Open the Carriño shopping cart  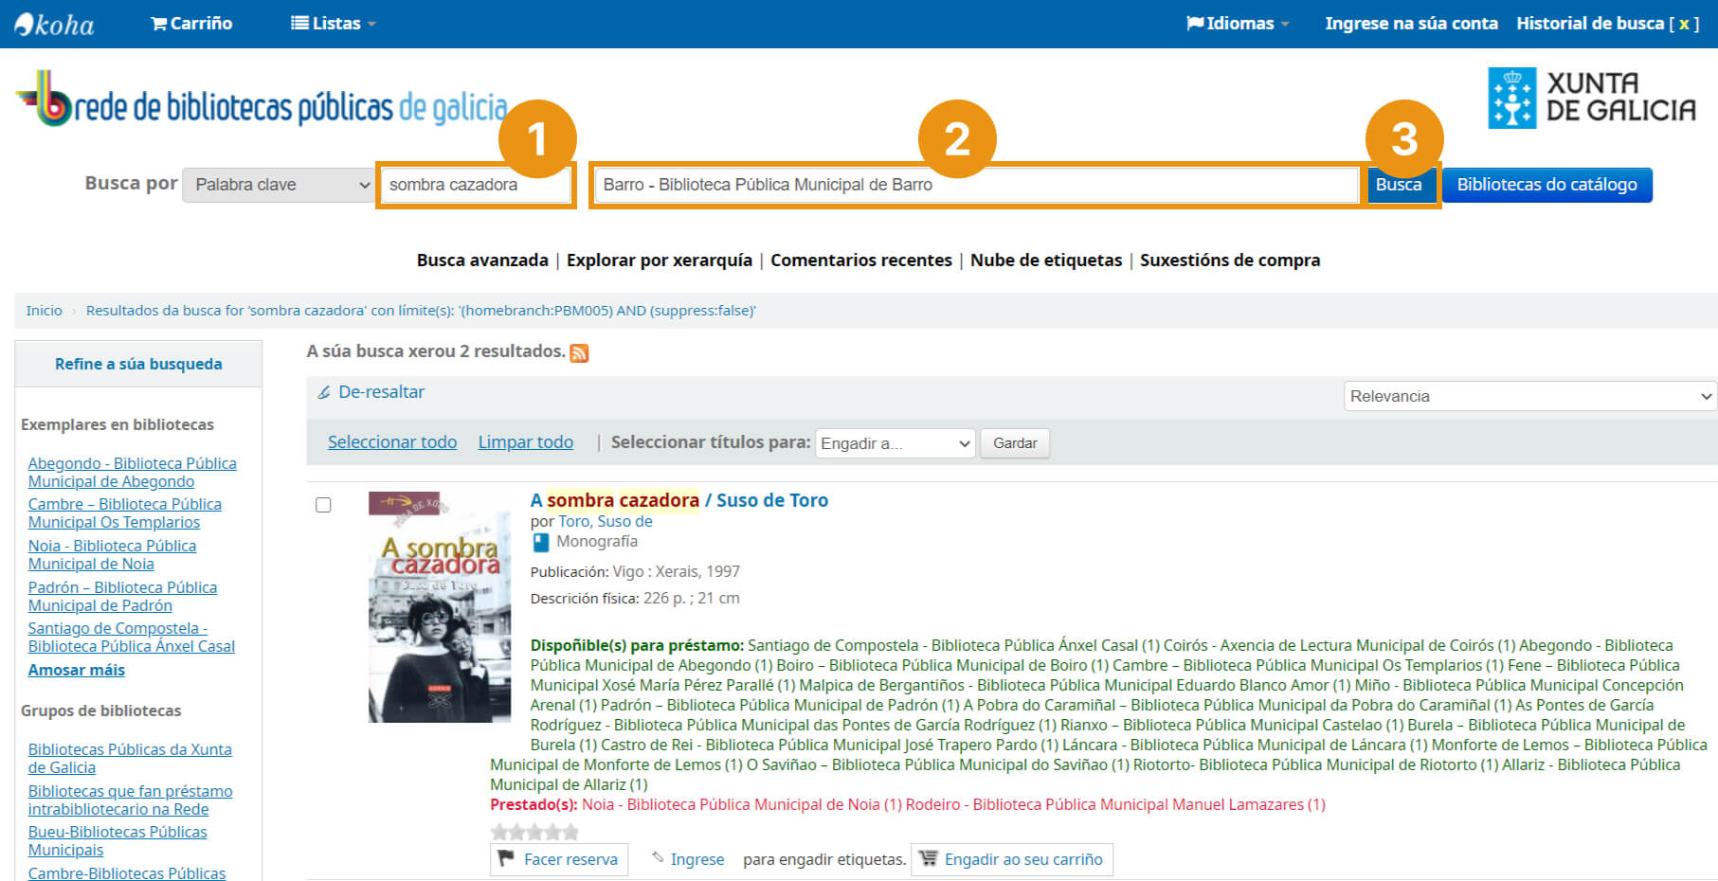[191, 24]
